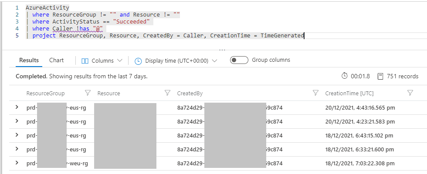This screenshot has width=427, height=174.
Task: Click cell 20/12/2021, 4:23:21.583 pm
Action: click(x=360, y=121)
